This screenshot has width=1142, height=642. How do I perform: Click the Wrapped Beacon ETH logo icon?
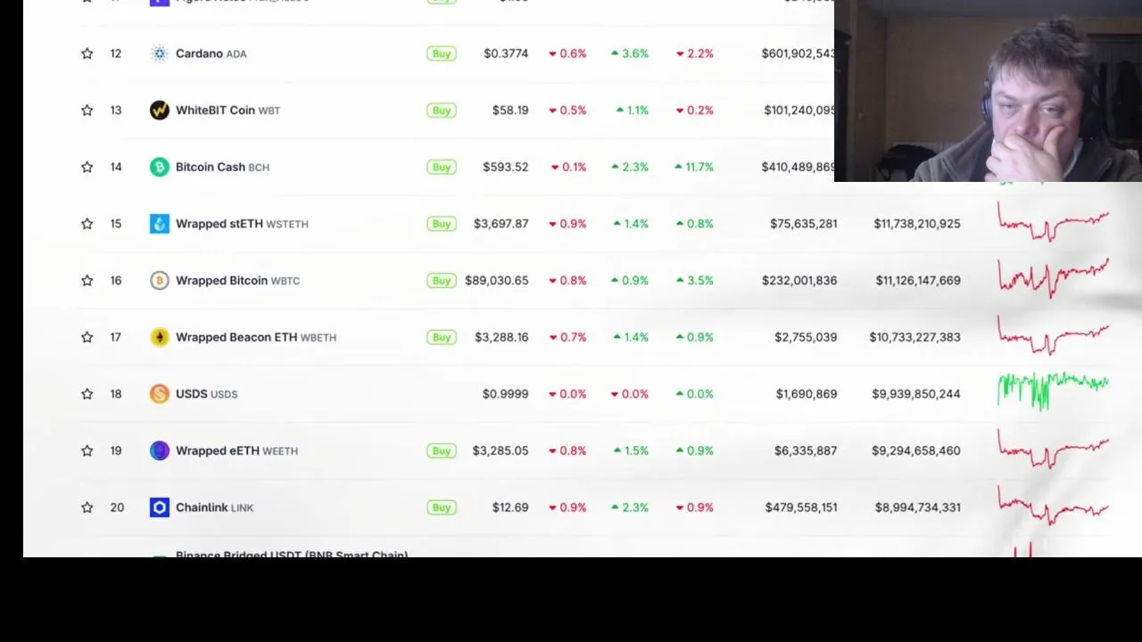pyautogui.click(x=160, y=337)
